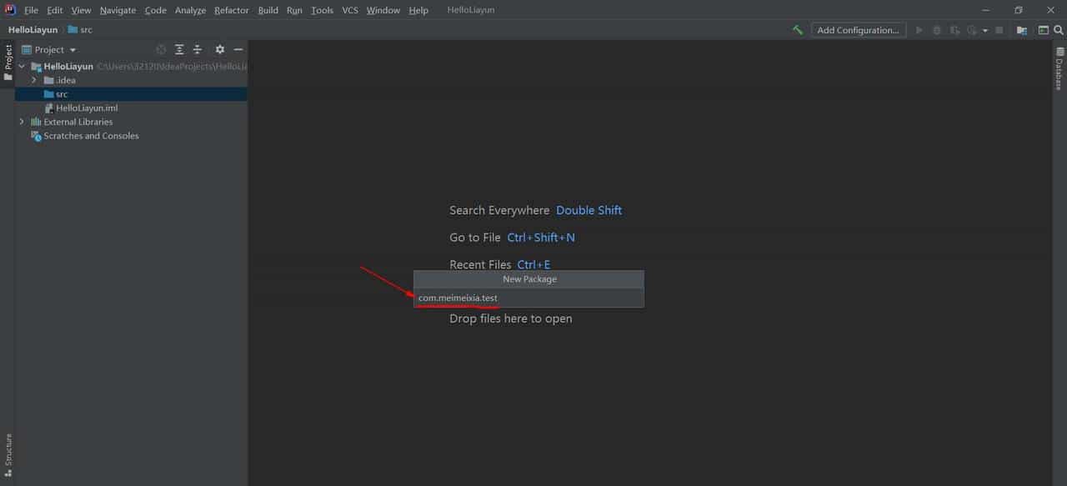Click the Run icon in the toolbar
The height and width of the screenshot is (486, 1067).
point(919,29)
